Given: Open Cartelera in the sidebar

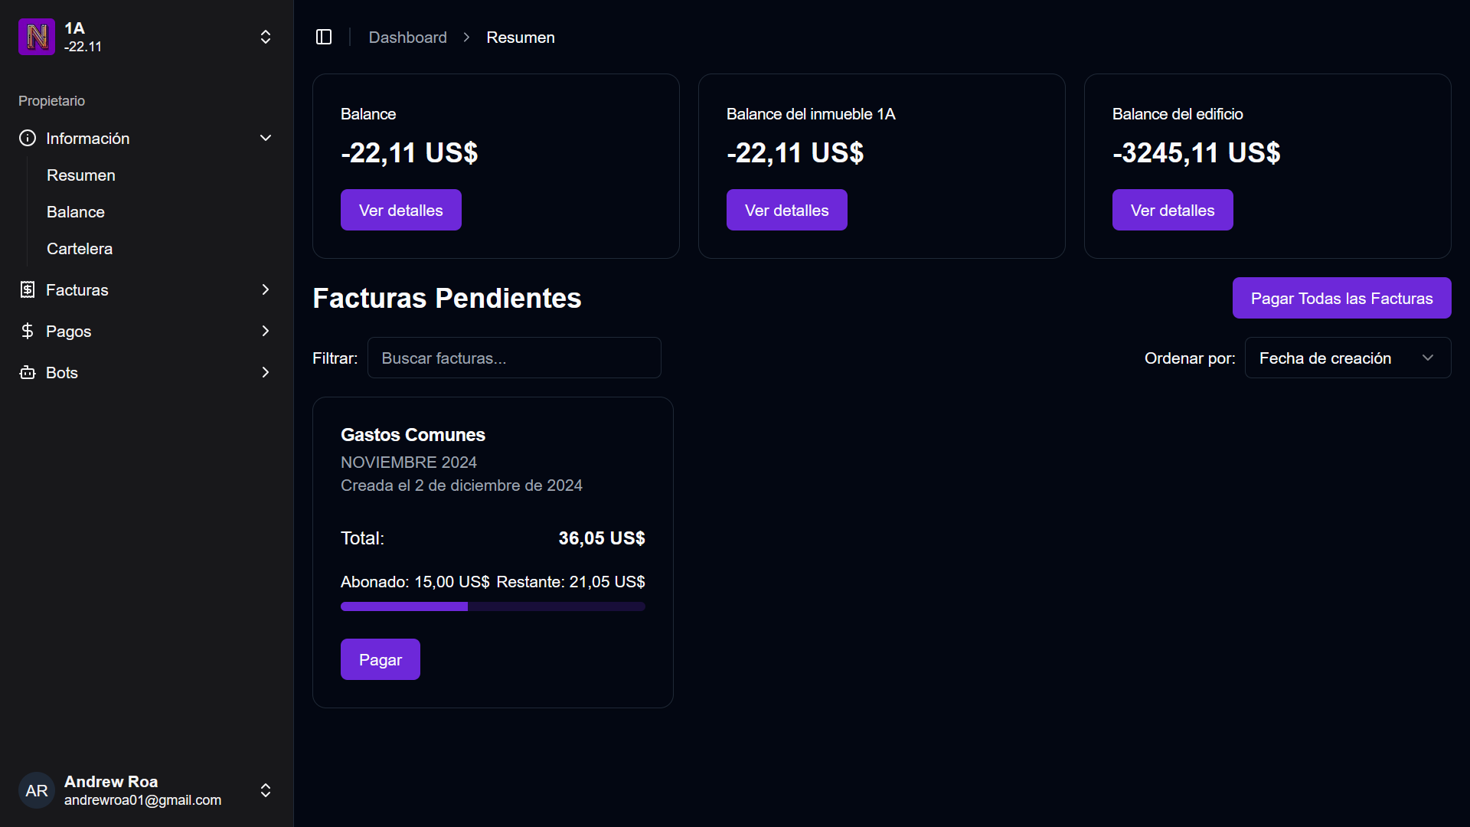Looking at the screenshot, I should [x=80, y=249].
